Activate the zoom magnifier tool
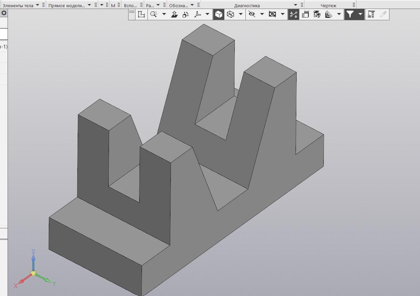 pos(154,14)
